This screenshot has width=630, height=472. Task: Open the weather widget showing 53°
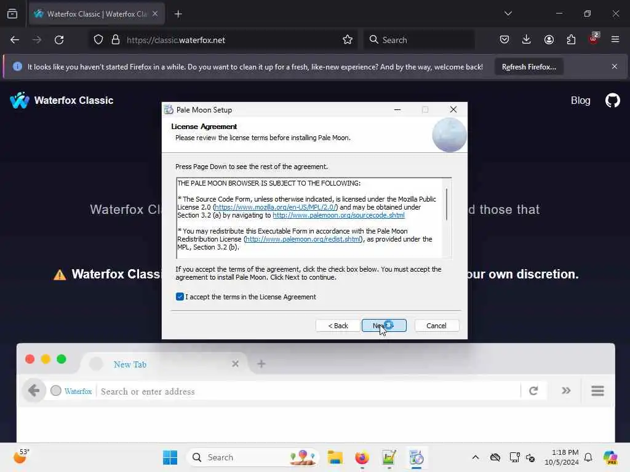(21, 457)
